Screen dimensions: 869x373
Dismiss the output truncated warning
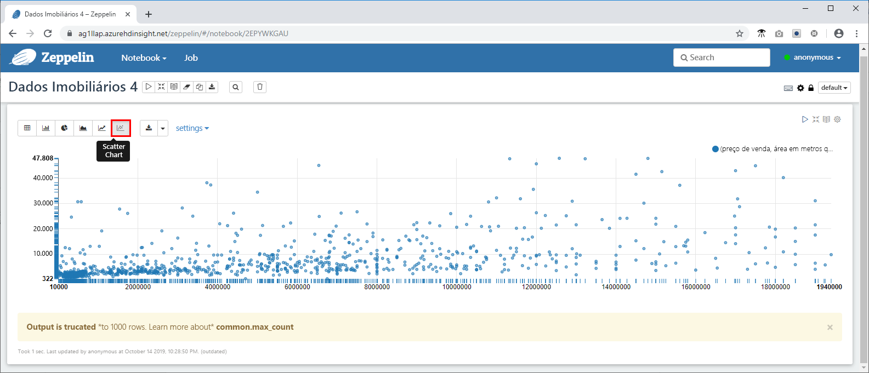pyautogui.click(x=830, y=327)
